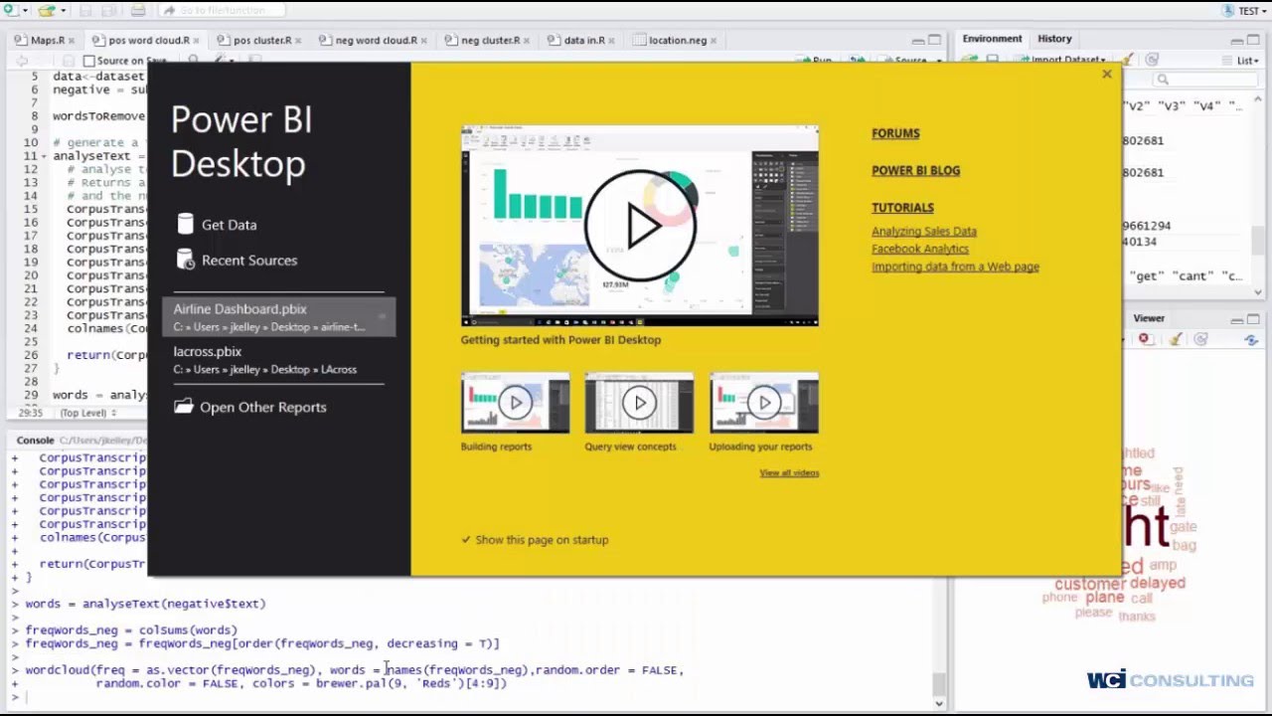
Task: Maximize the source editor pane
Action: [x=934, y=41]
